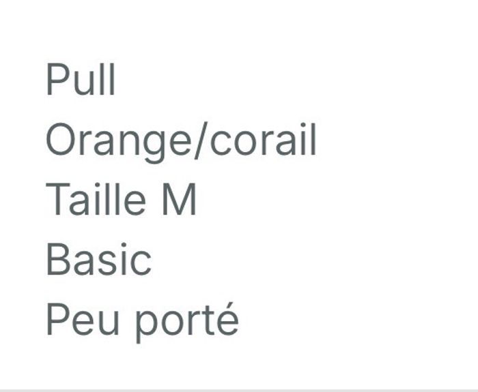Click the final "c" in "Basic"
The width and height of the screenshot is (478, 392).
click(x=143, y=262)
